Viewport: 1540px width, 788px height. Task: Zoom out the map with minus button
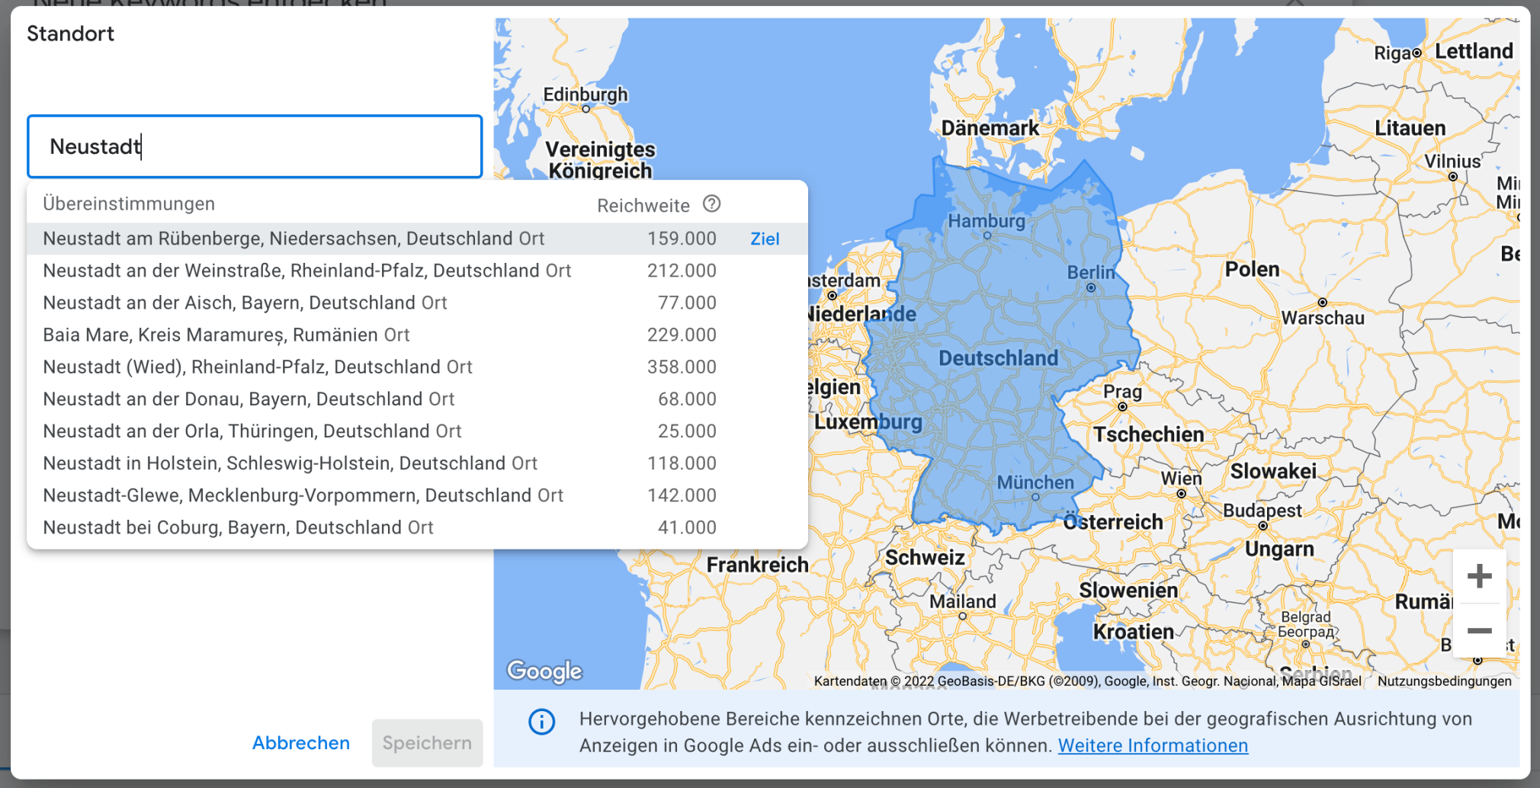pyautogui.click(x=1479, y=631)
